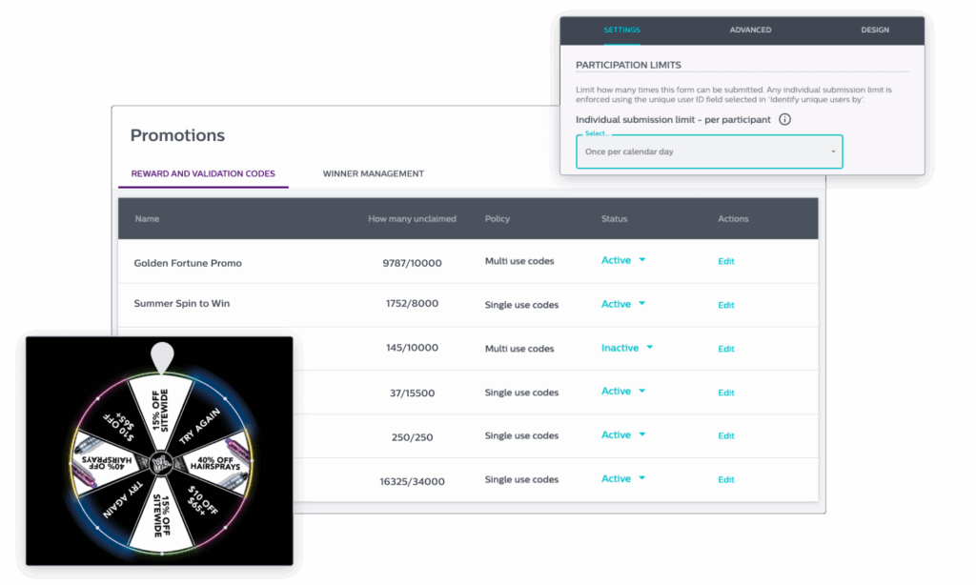Open the Reward and Validation Codes tab

pos(203,173)
